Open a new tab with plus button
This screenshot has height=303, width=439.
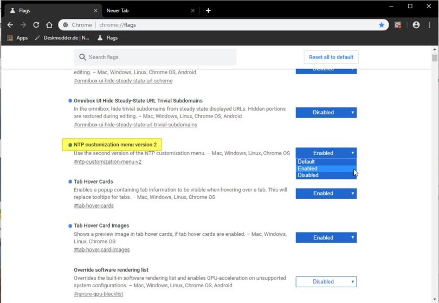pyautogui.click(x=208, y=10)
